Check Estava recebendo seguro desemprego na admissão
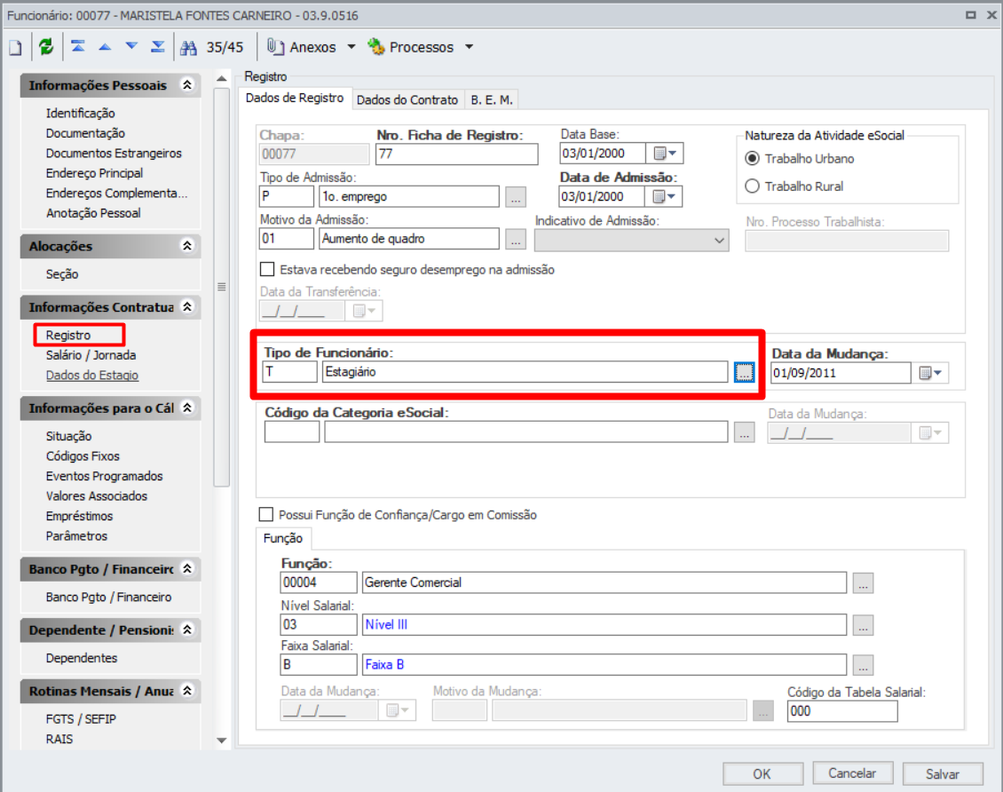 point(266,269)
